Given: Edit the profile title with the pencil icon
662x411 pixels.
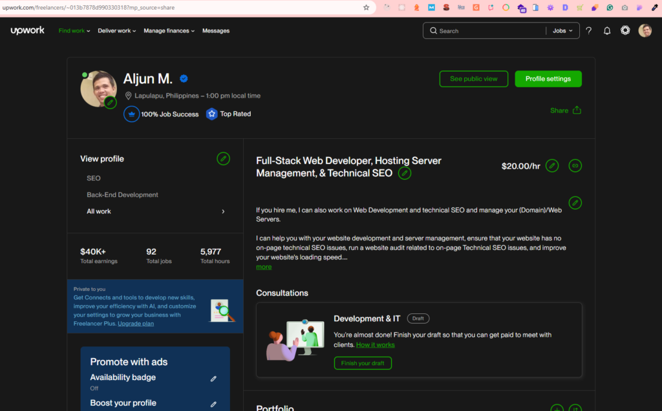Looking at the screenshot, I should 405,173.
